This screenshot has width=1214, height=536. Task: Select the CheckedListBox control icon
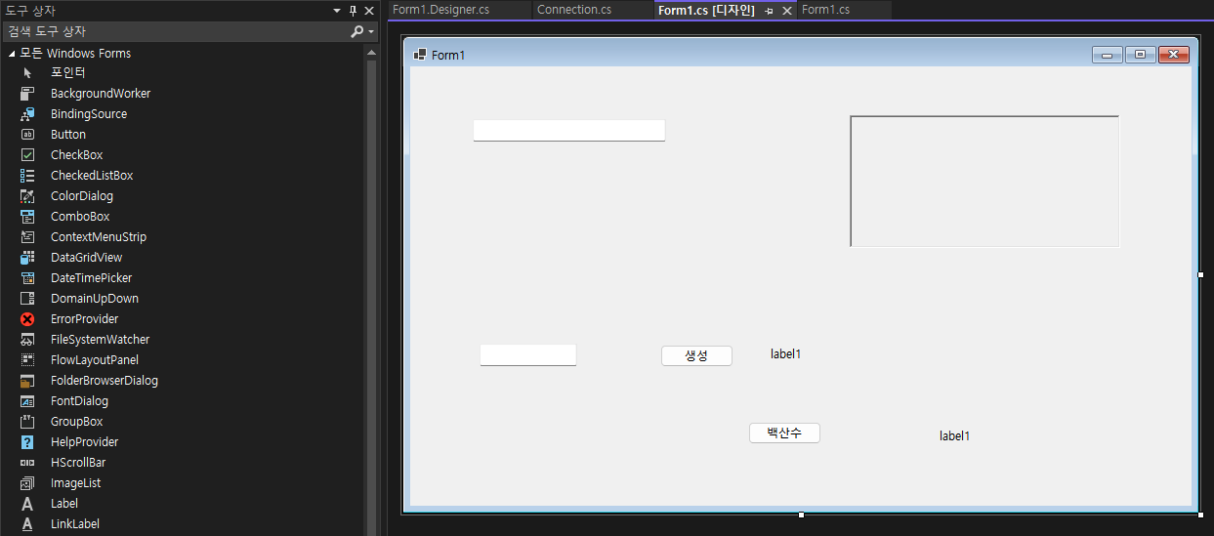pos(27,176)
